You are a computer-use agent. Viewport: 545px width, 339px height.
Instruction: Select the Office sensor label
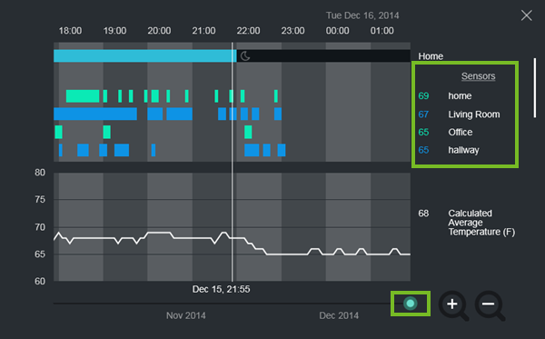(461, 133)
